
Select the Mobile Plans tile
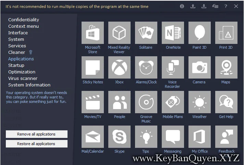coord(173,102)
